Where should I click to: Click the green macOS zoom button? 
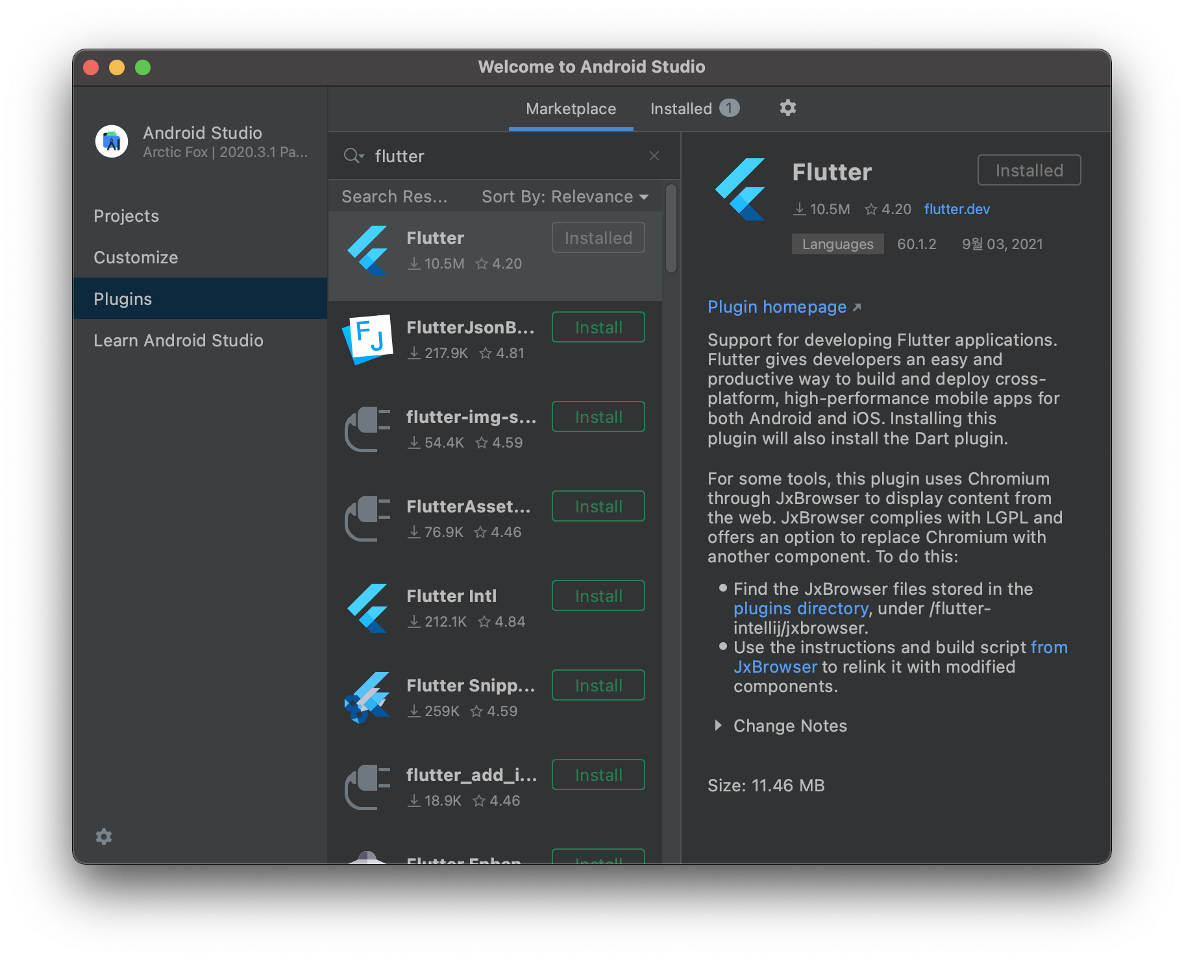pos(143,67)
